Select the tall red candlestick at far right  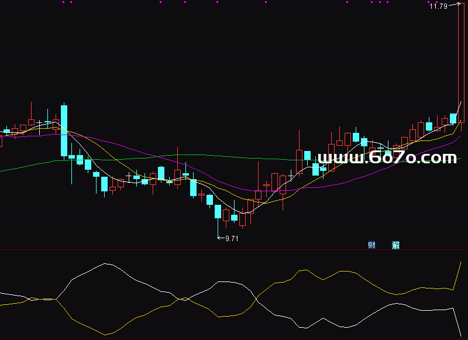click(x=460, y=59)
